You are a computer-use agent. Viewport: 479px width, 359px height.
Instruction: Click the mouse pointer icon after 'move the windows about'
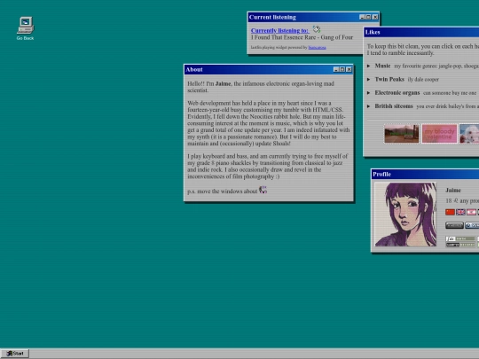click(263, 190)
